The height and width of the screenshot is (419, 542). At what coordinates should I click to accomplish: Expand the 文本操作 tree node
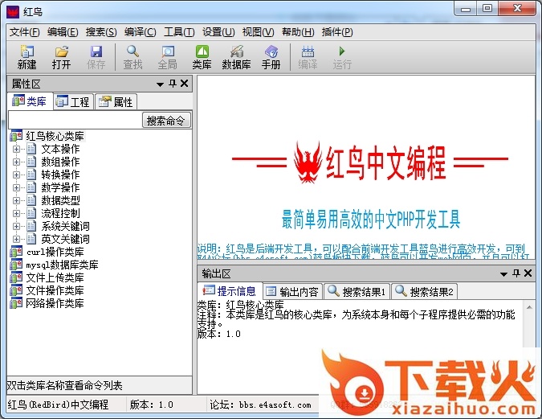[16, 150]
